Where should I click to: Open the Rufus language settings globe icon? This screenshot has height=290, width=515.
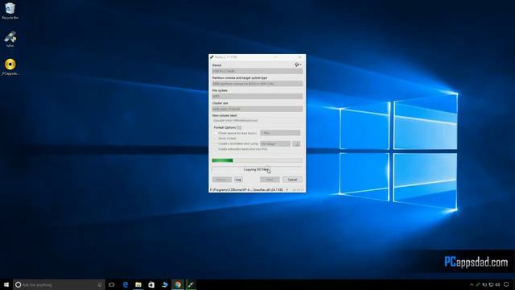[x=298, y=64]
